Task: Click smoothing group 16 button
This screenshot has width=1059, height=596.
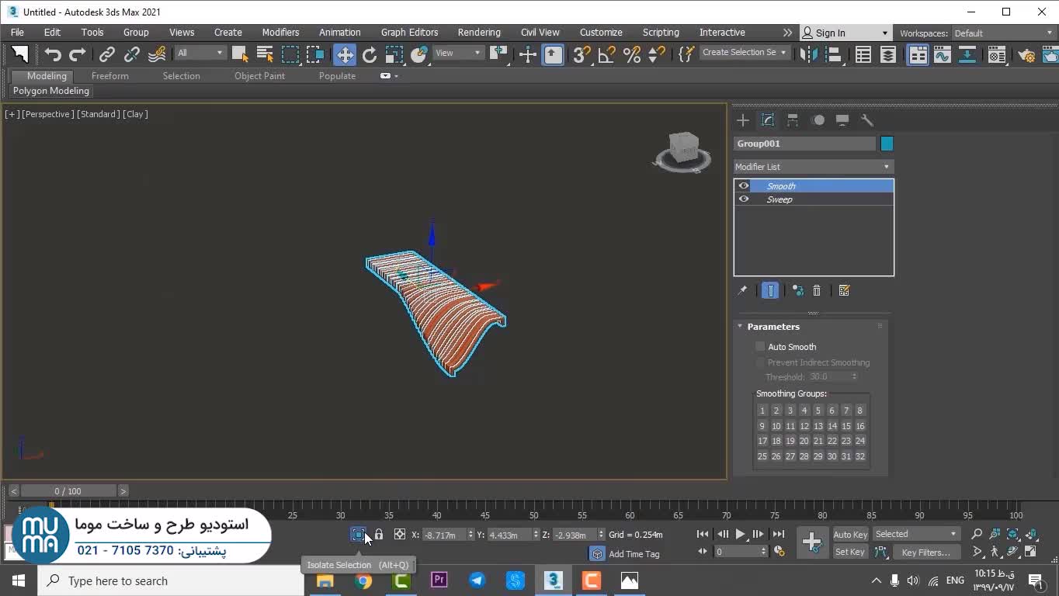Action: 859,426
